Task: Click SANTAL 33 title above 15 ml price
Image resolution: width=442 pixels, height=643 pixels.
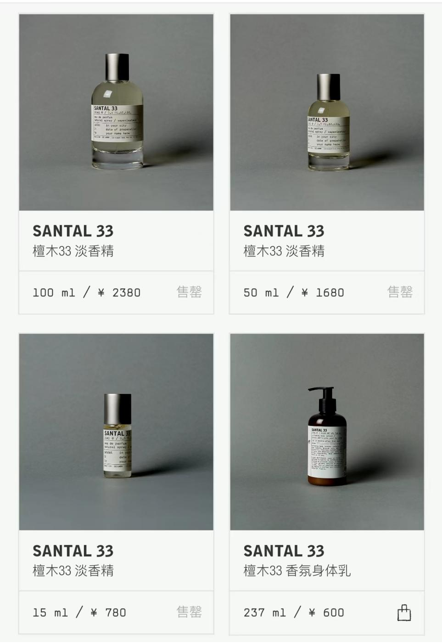Action: [x=73, y=551]
